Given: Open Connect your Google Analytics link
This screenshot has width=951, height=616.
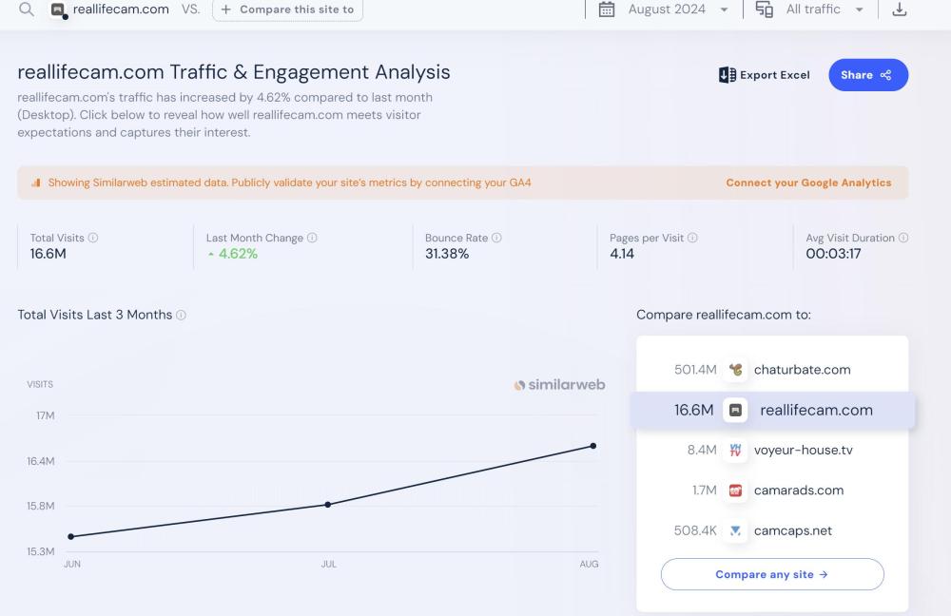Looking at the screenshot, I should (x=808, y=183).
